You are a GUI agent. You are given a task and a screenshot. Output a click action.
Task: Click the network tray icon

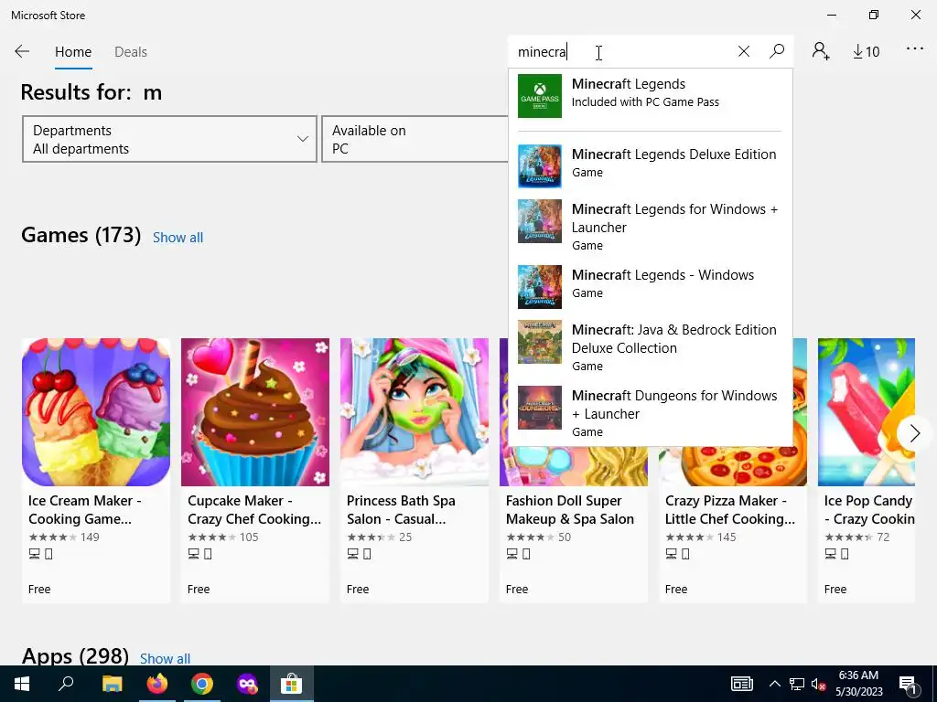(797, 684)
